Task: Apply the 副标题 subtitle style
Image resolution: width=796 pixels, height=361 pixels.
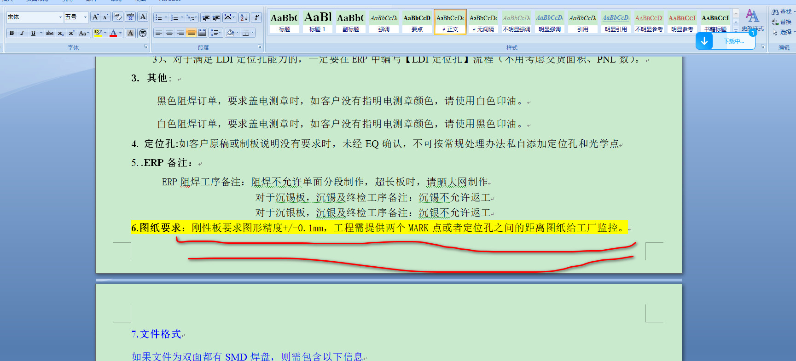Action: 351,22
